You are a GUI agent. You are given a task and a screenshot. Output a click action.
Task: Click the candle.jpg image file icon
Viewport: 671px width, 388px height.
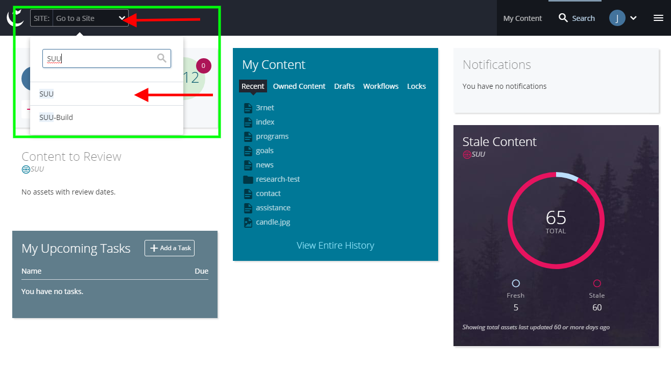click(248, 222)
